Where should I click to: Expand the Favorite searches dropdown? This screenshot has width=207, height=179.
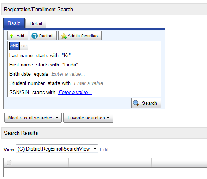tap(88, 118)
